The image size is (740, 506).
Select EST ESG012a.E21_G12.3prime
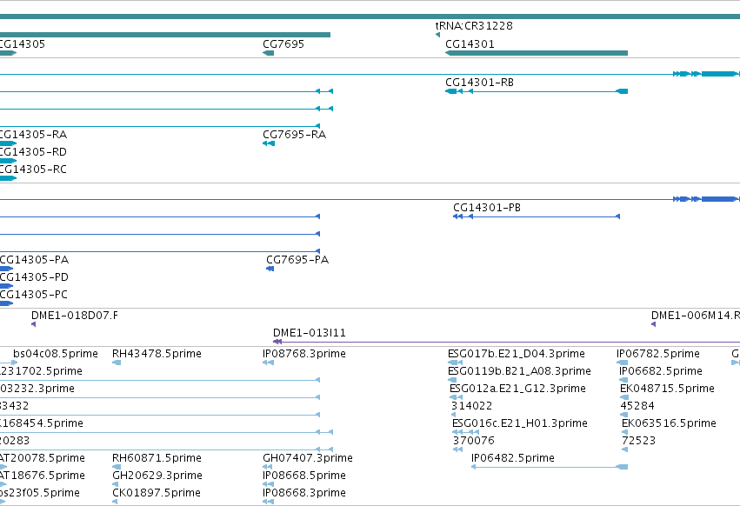coord(517,389)
